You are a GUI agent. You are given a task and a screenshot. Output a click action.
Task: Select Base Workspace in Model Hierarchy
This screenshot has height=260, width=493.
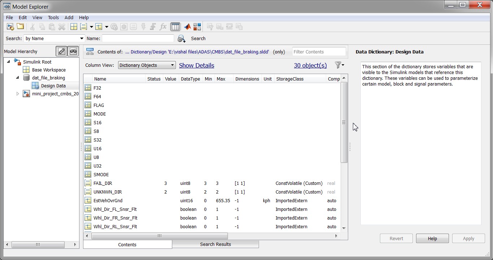click(49, 70)
